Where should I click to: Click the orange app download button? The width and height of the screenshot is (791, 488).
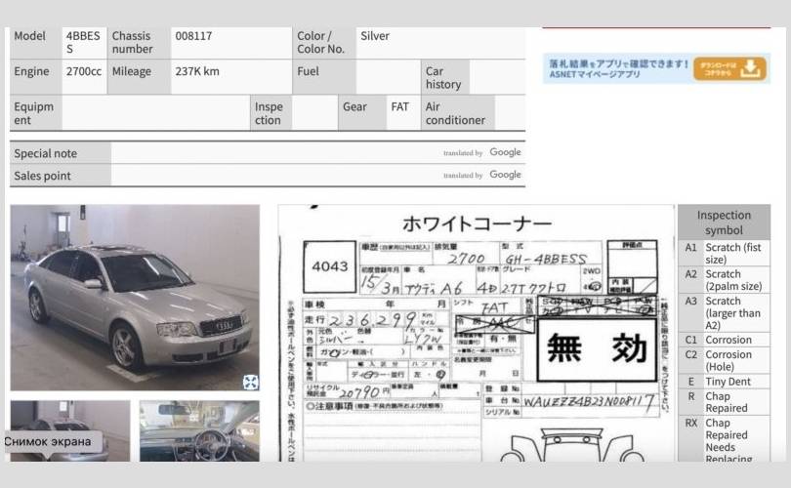[729, 68]
